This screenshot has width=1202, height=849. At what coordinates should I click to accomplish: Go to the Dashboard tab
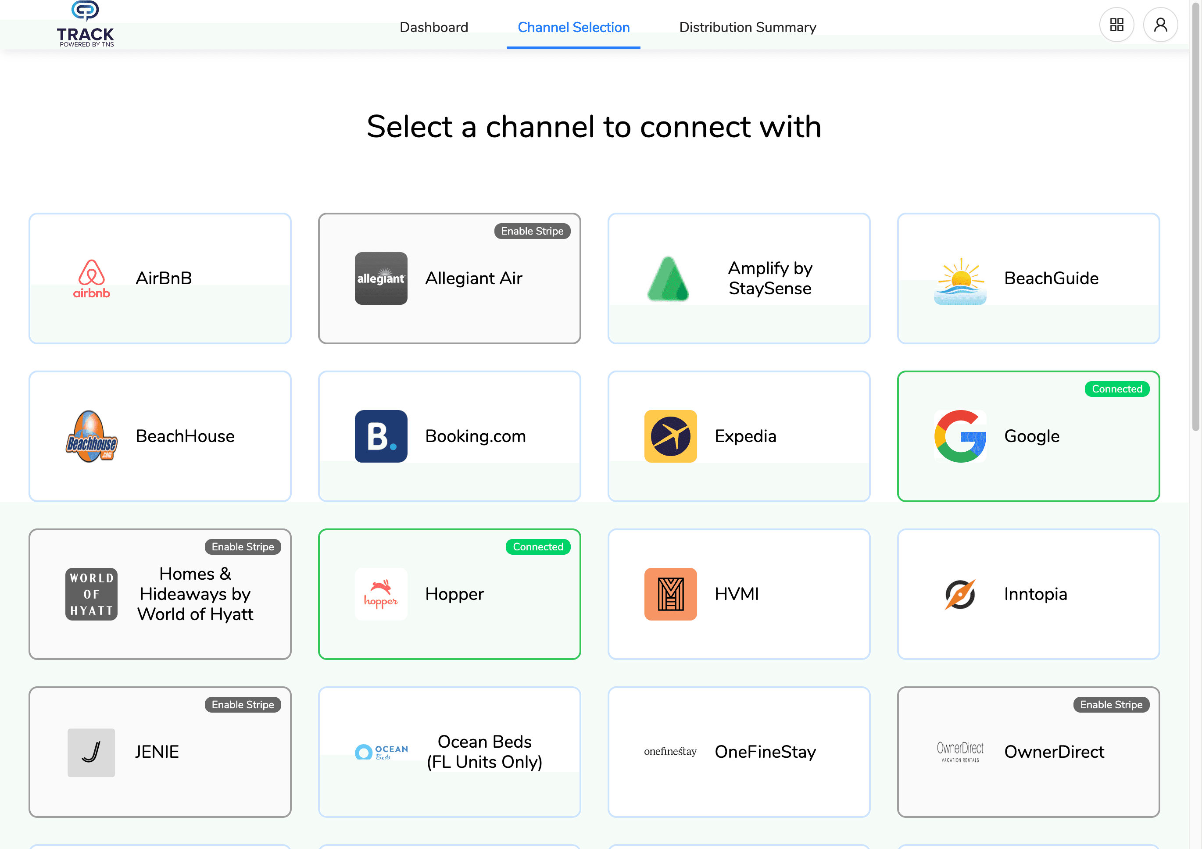click(434, 27)
